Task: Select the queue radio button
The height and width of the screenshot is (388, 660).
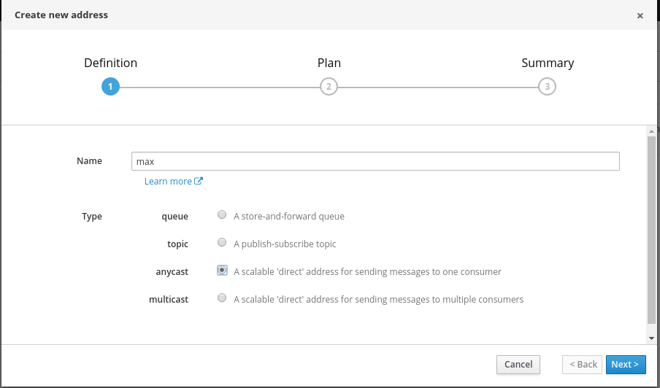Action: tap(222, 215)
